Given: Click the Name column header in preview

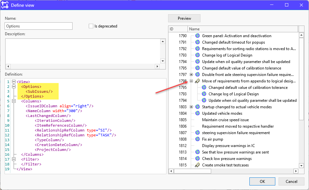Looking at the screenshot, I should click(x=243, y=29).
